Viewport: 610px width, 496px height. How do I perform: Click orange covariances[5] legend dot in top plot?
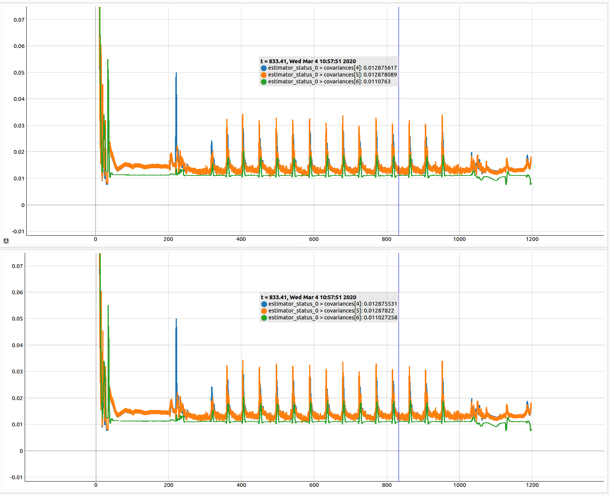click(x=264, y=75)
